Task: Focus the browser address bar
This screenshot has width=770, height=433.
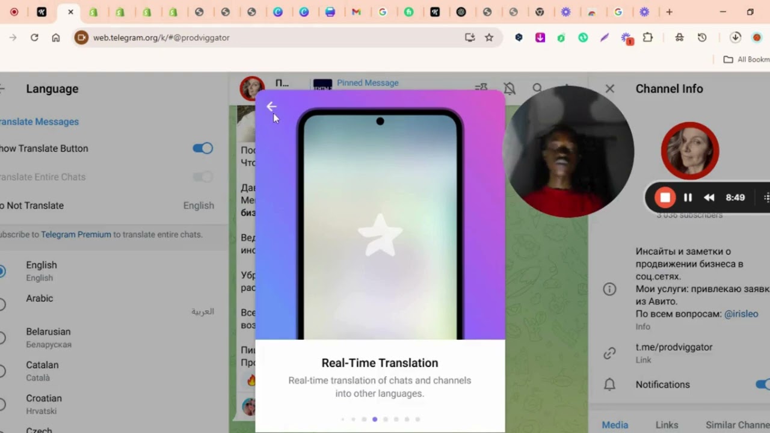Action: [271, 37]
